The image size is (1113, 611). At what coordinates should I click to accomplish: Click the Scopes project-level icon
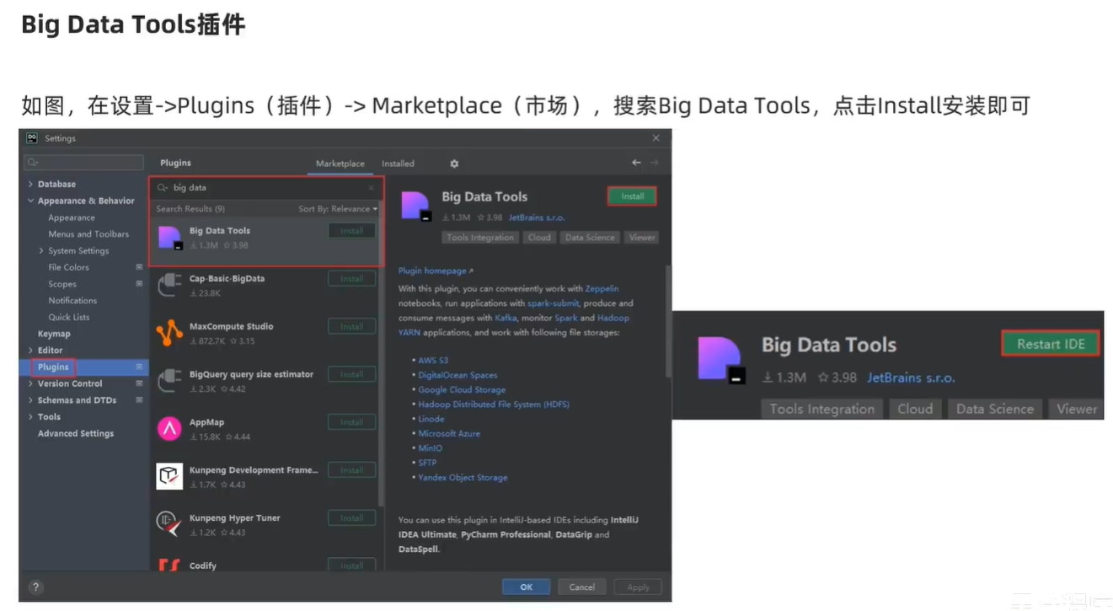pyautogui.click(x=139, y=284)
